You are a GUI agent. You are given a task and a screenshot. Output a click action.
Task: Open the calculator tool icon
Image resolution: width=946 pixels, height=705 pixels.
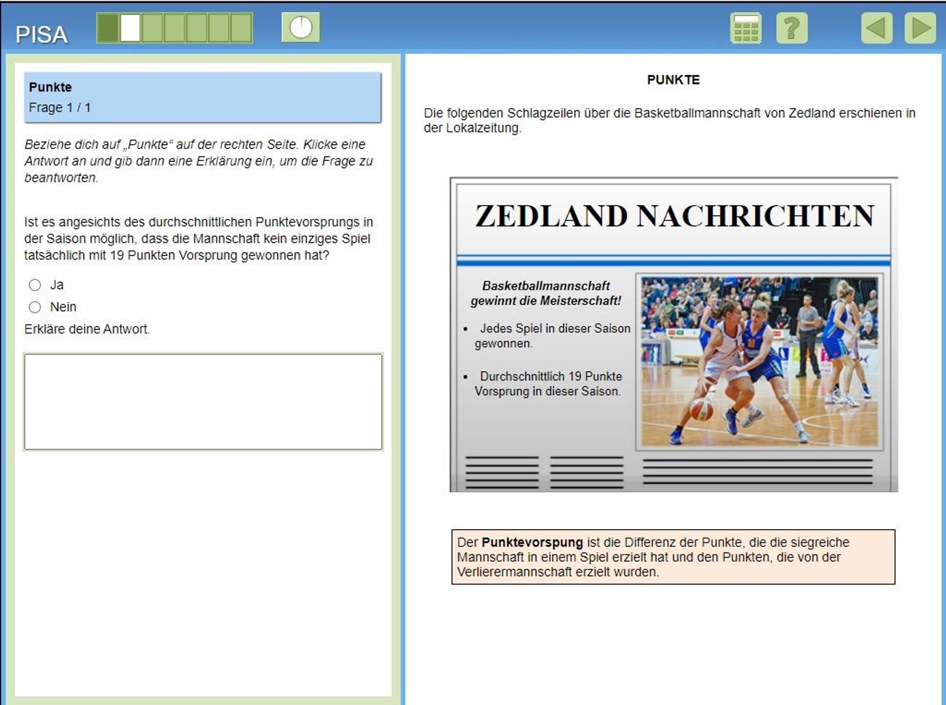coord(745,28)
